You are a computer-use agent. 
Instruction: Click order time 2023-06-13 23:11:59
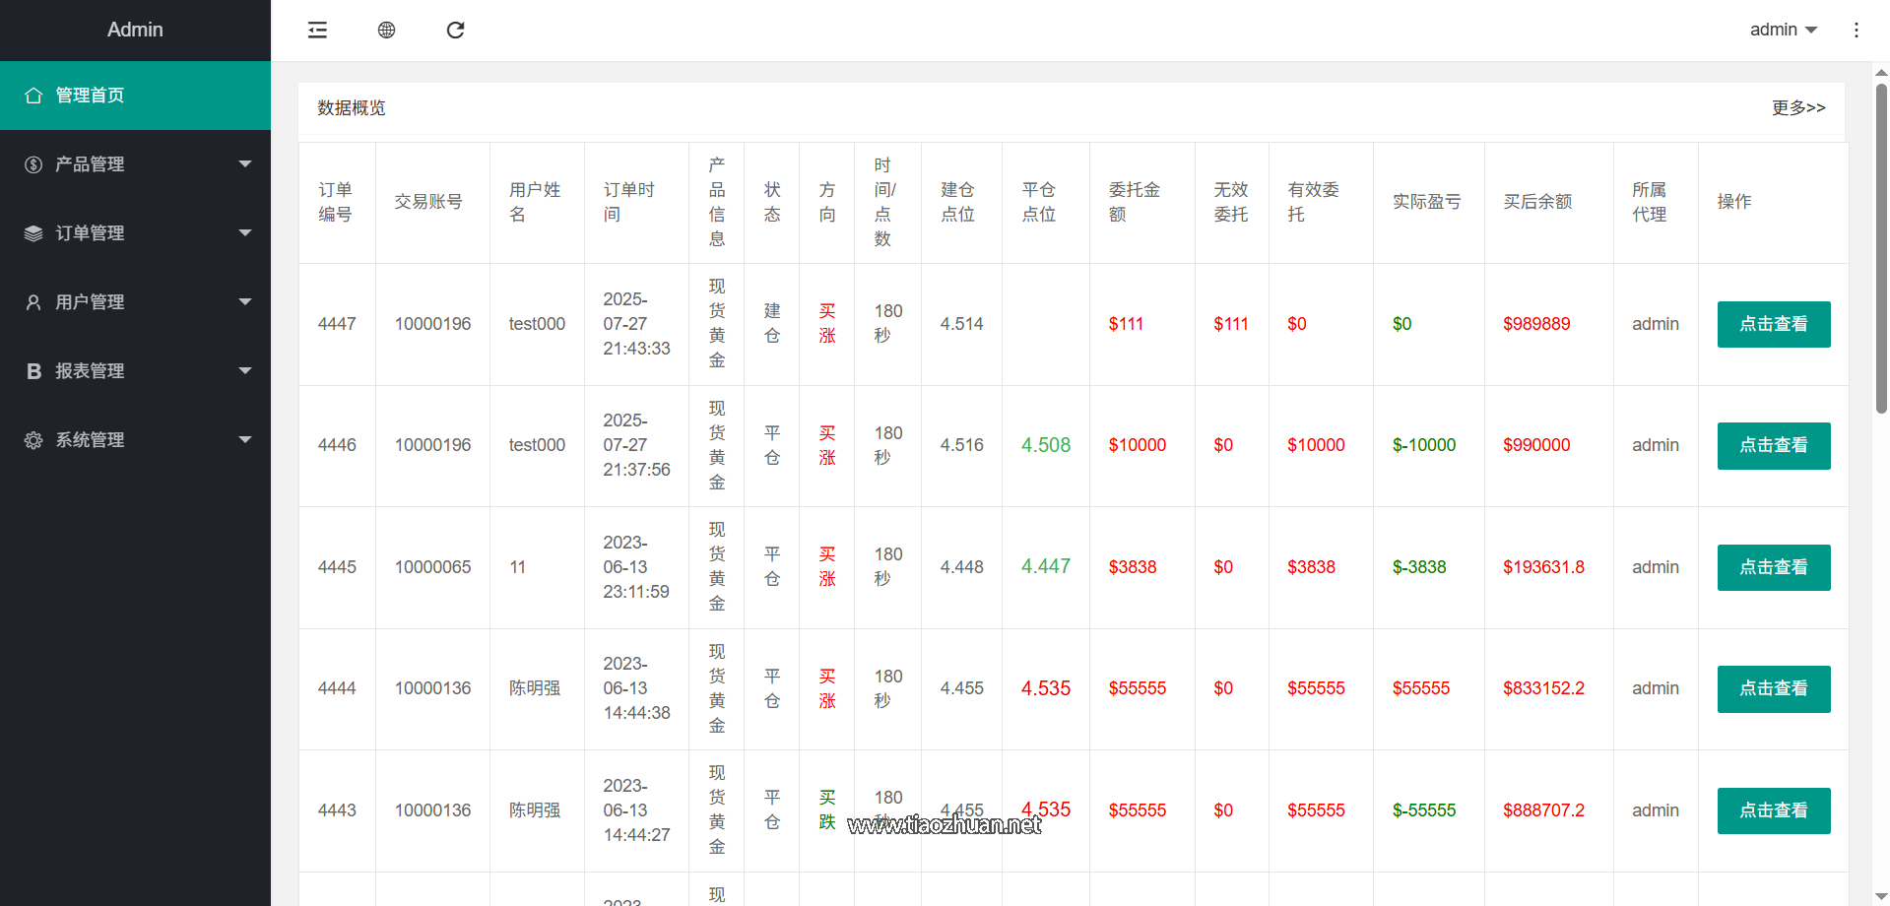click(x=636, y=567)
